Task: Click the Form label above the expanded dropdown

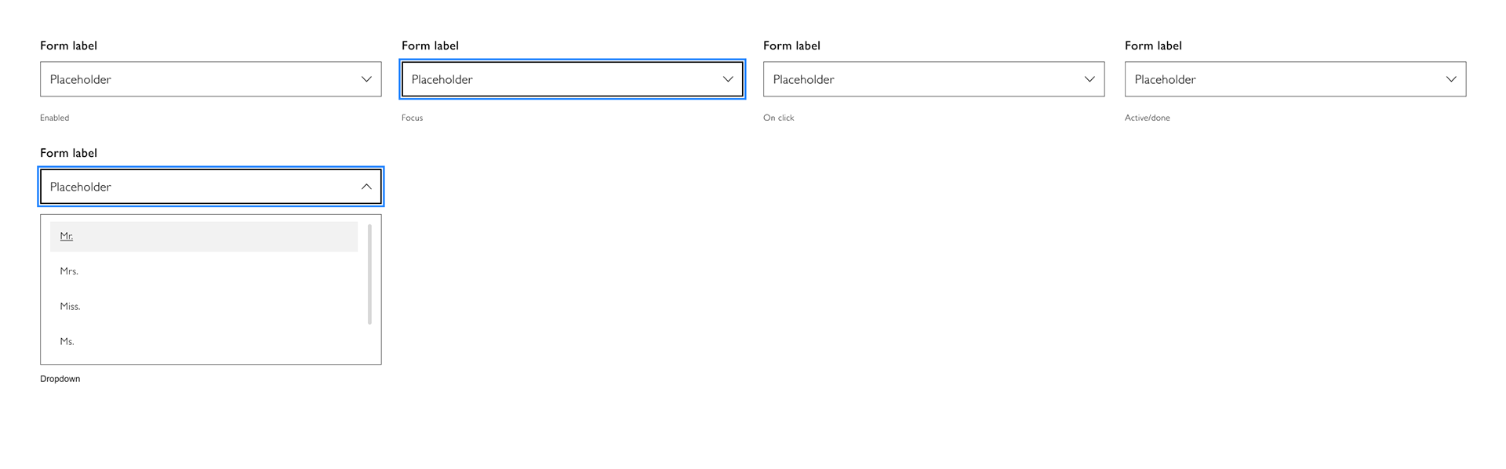Action: click(x=68, y=153)
